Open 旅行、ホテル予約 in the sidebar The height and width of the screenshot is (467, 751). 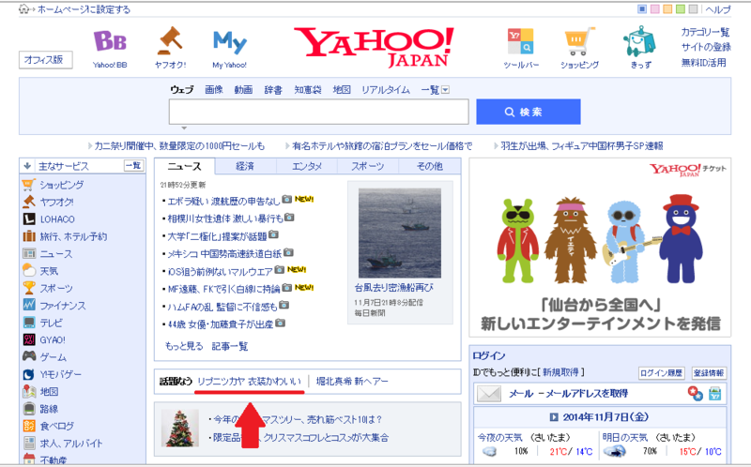73,236
